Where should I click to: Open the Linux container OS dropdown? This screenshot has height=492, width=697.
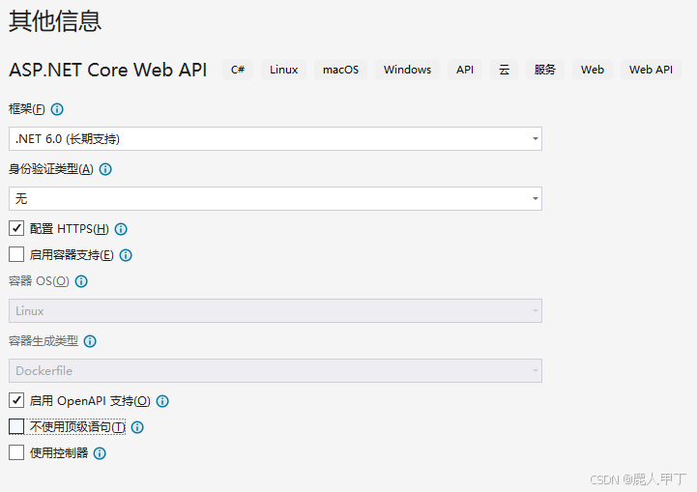tap(276, 310)
